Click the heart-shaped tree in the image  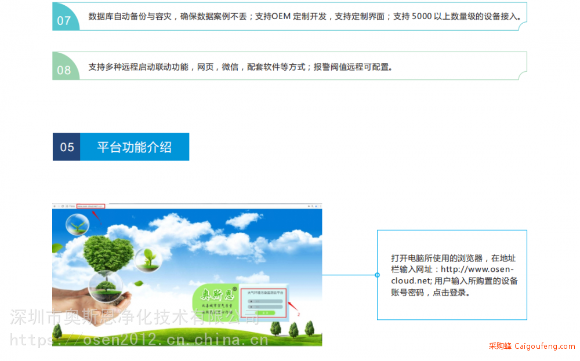click(x=108, y=253)
